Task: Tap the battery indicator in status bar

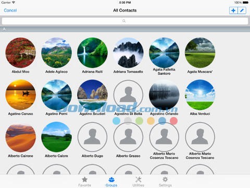Action: tap(245, 3)
